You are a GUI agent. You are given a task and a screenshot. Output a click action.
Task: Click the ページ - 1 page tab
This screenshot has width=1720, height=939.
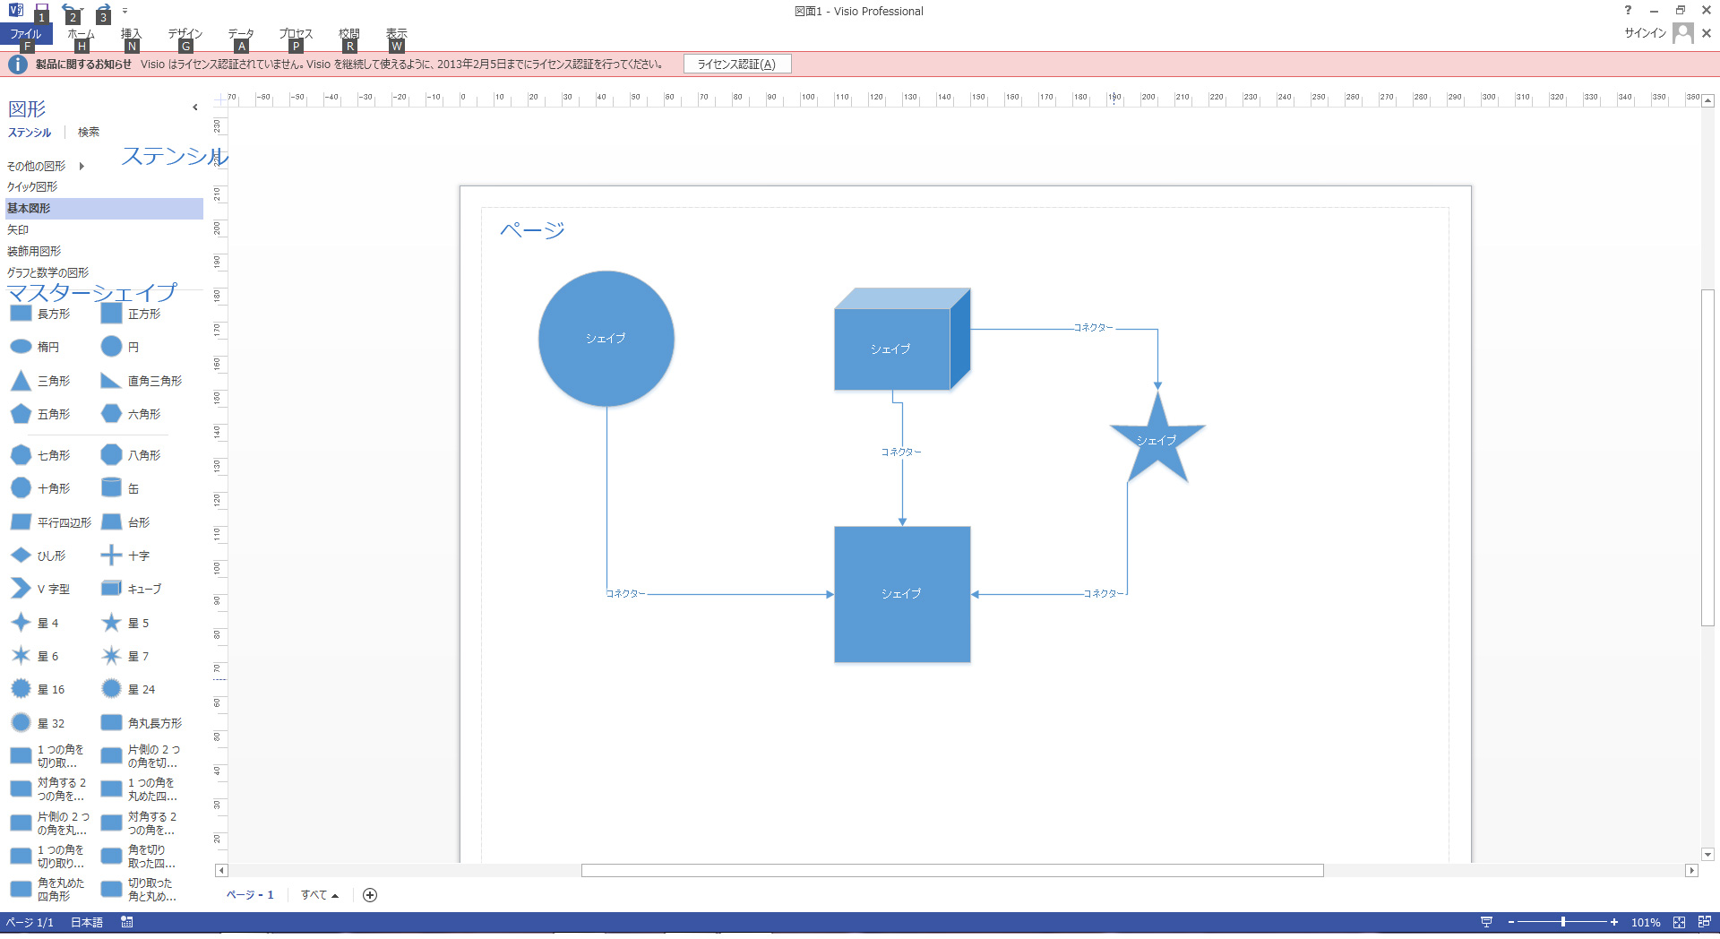coord(250,895)
